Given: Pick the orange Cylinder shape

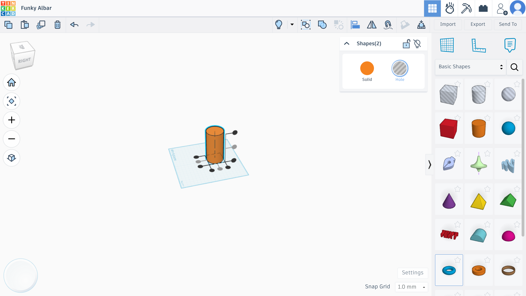Looking at the screenshot, I should coord(479,128).
